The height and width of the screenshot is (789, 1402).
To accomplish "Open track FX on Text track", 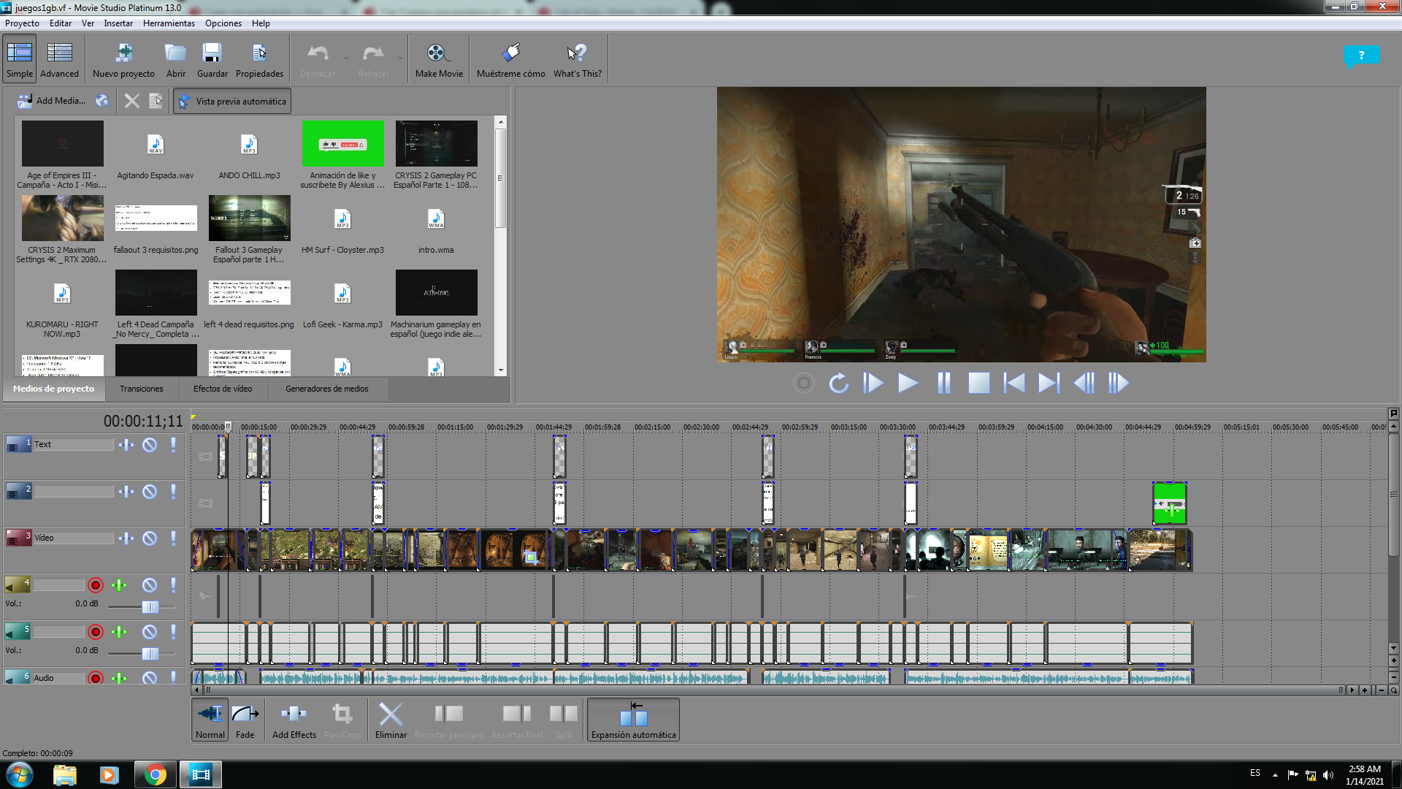I will [126, 444].
